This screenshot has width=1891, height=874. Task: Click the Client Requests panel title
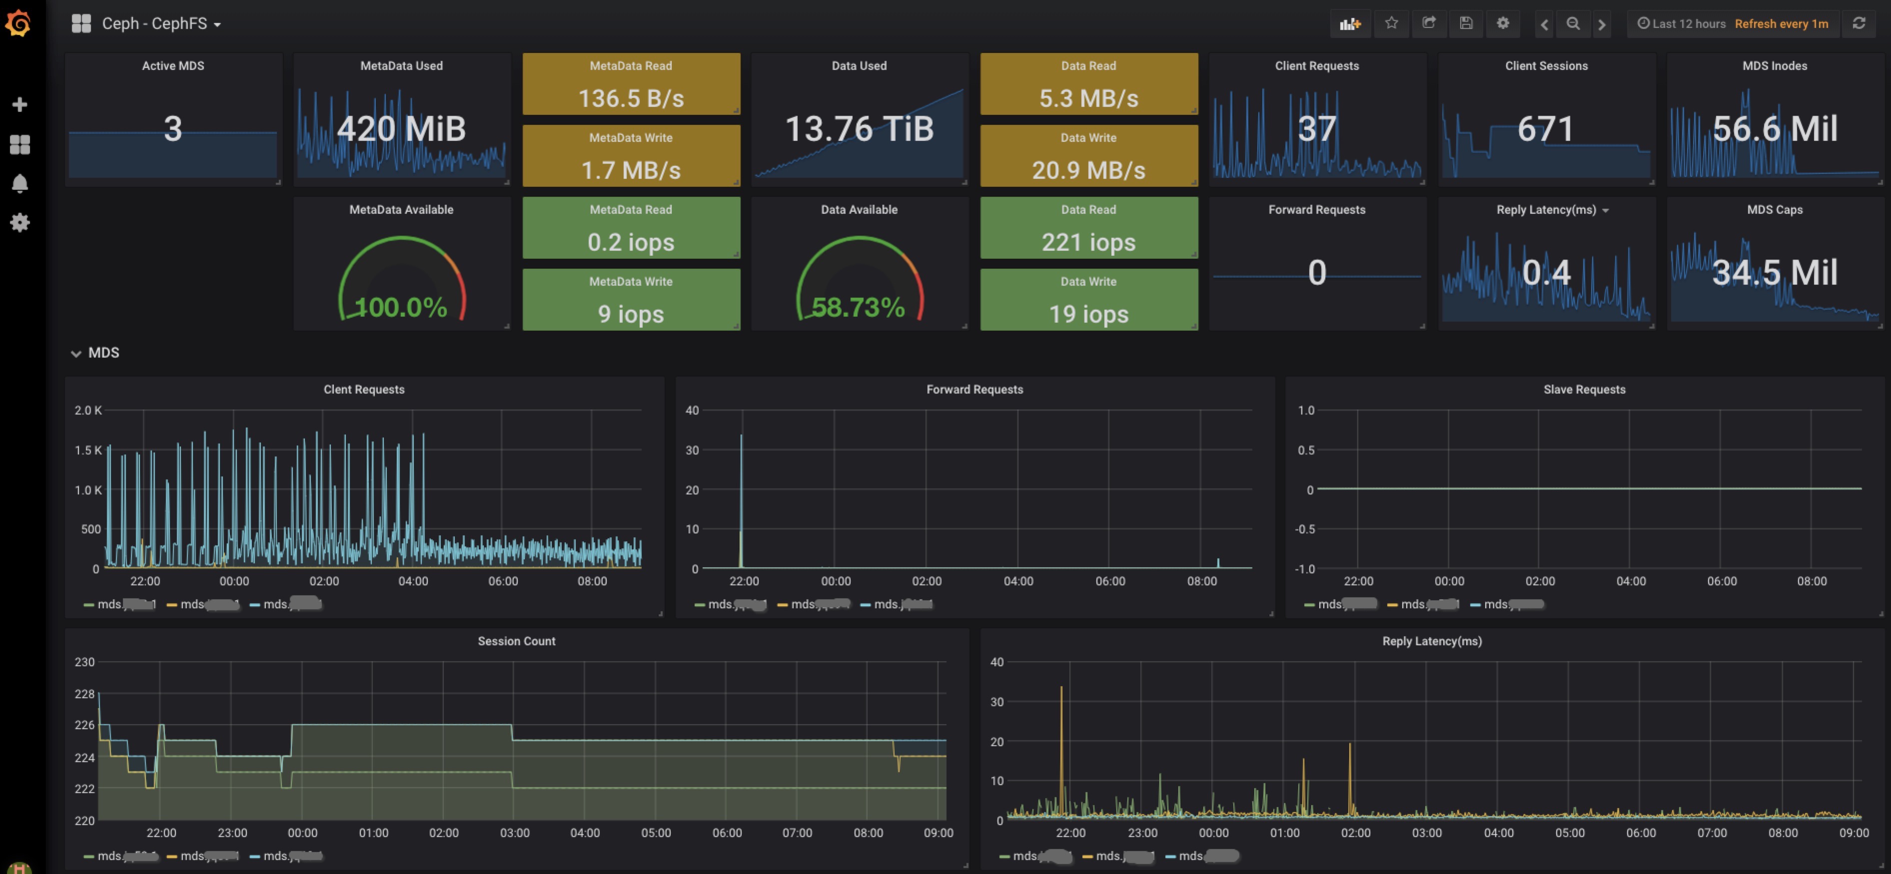(1317, 65)
